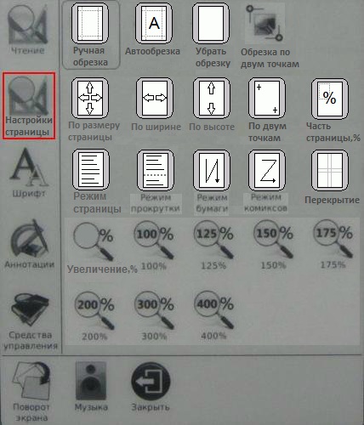Viewport: 364px width, 425px height.
Task: Fit page using По размеру страницы
Action: pos(90,98)
